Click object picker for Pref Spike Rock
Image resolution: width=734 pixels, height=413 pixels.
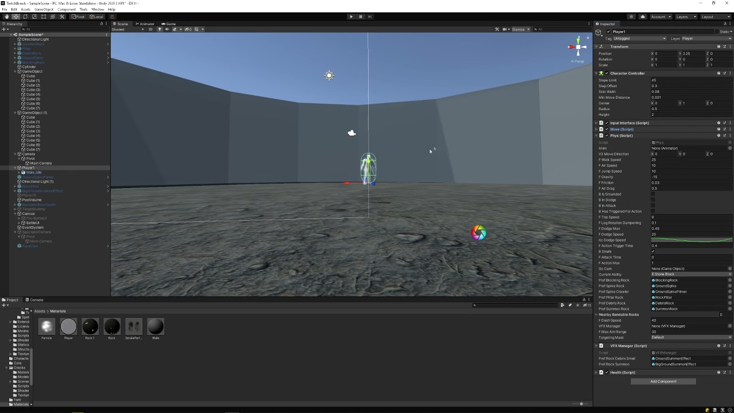730,286
